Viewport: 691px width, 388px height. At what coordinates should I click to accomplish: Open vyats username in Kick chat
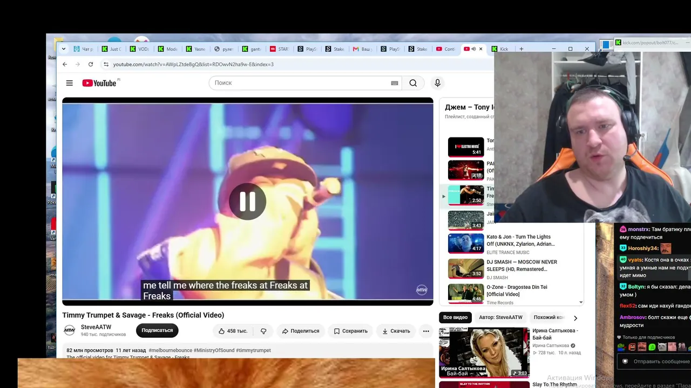635,260
